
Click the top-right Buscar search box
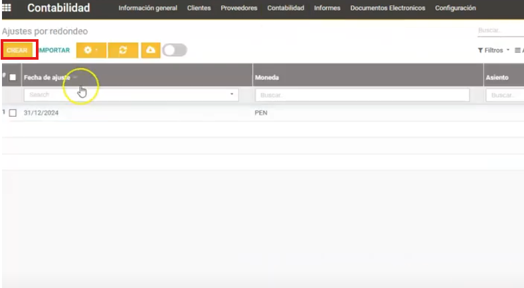499,31
